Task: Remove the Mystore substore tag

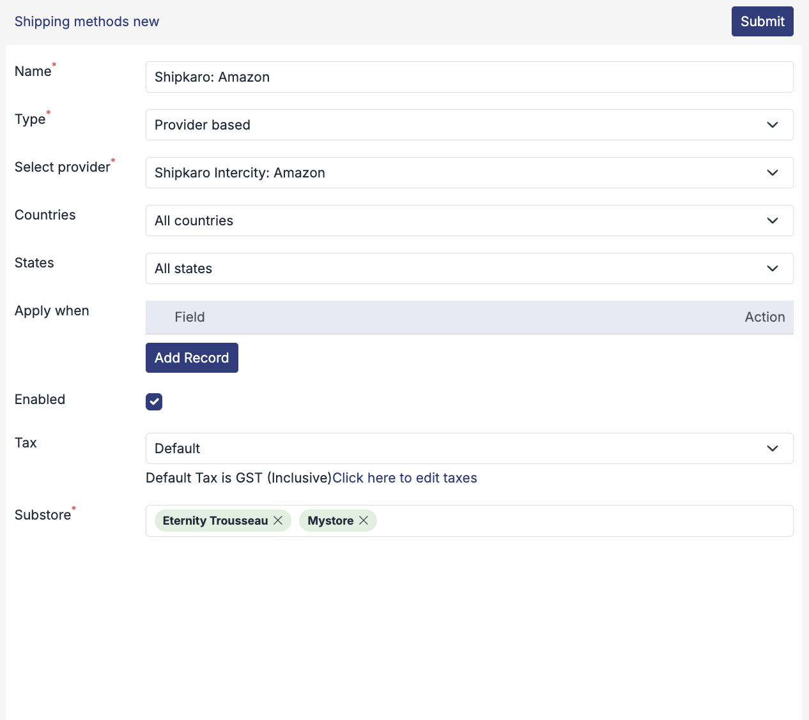Action: point(364,521)
